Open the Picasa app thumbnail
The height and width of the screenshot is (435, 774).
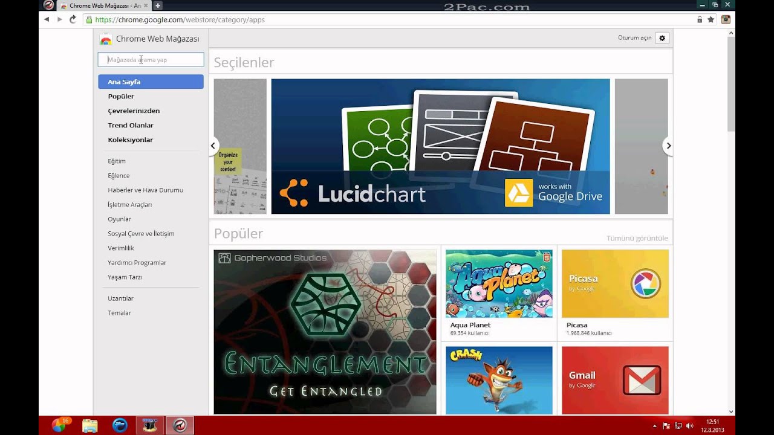(x=615, y=283)
